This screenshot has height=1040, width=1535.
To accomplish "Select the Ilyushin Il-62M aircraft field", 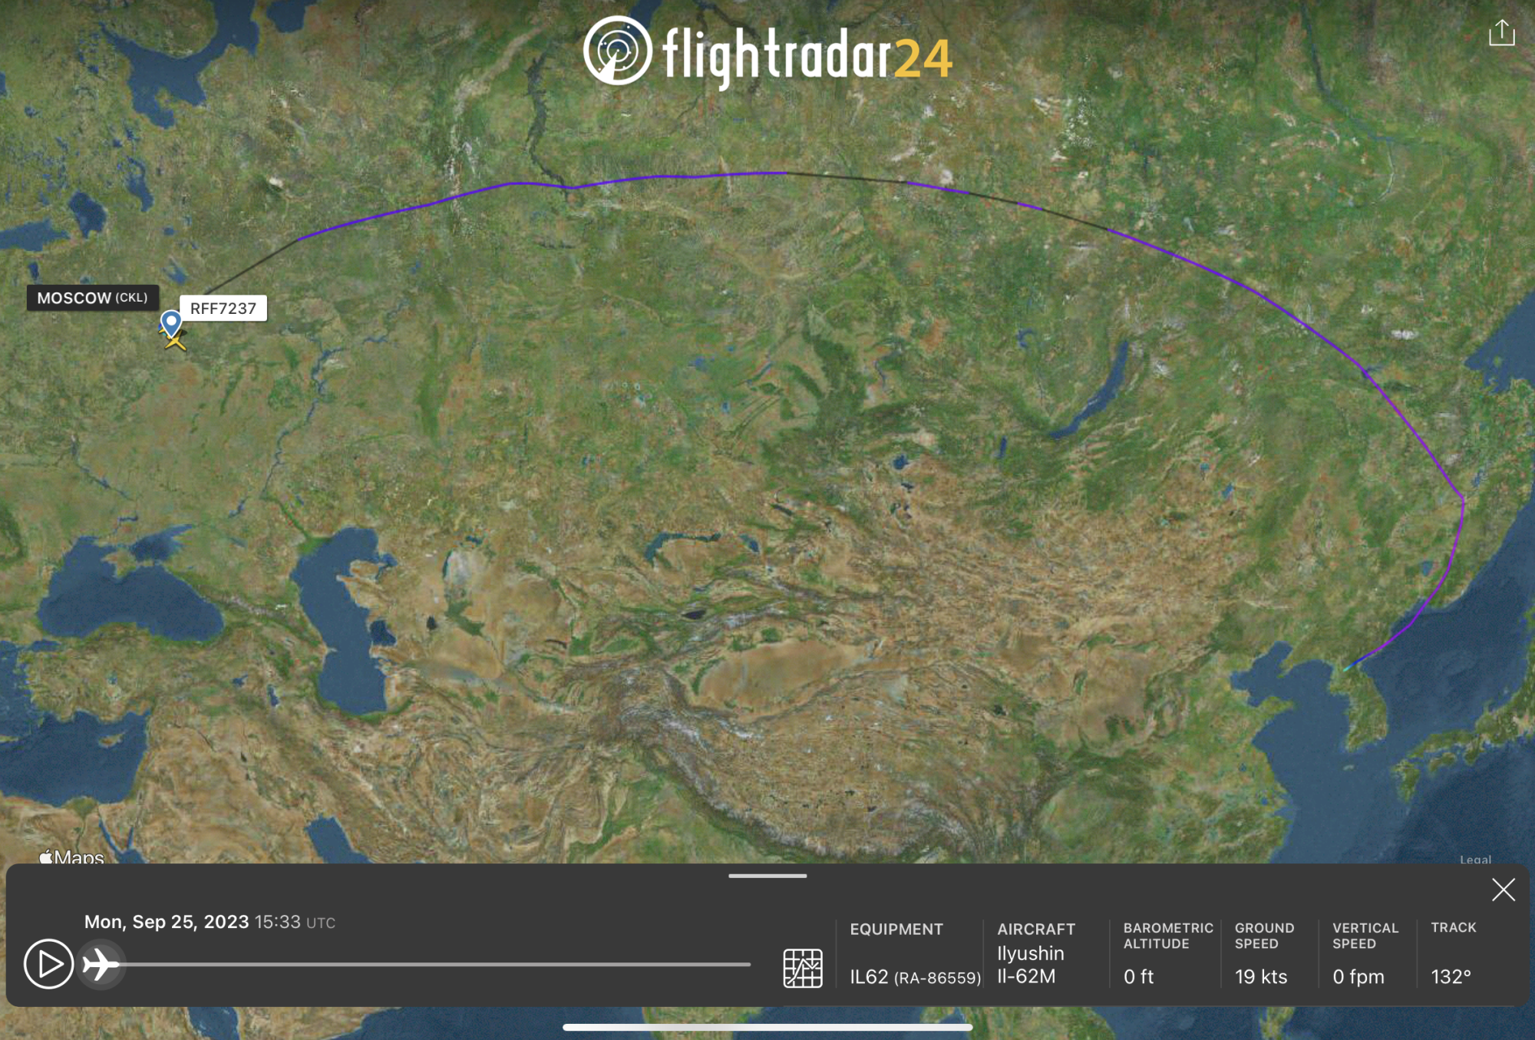I will (1030, 965).
